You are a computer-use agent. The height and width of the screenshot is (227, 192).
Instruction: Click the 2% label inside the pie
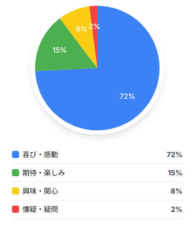click(95, 27)
